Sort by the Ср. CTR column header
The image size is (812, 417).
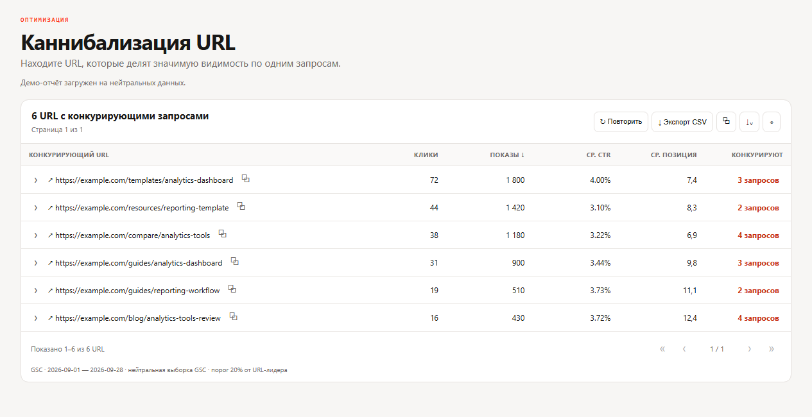598,155
